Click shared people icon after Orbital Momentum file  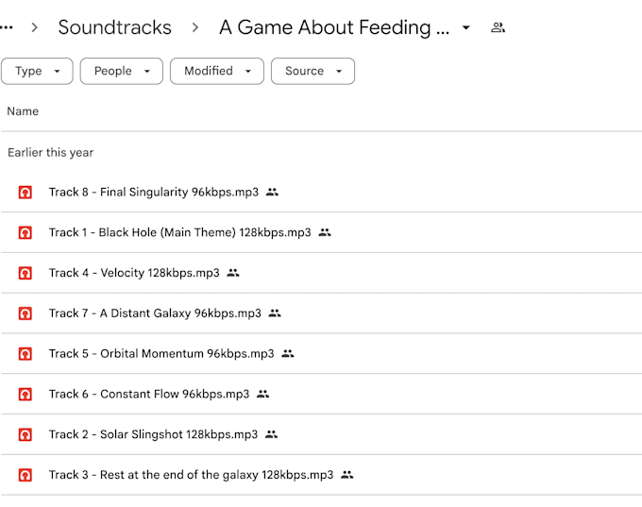point(287,353)
